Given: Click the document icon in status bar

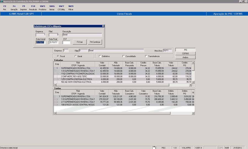Looking at the screenshot, I should pos(154,148).
